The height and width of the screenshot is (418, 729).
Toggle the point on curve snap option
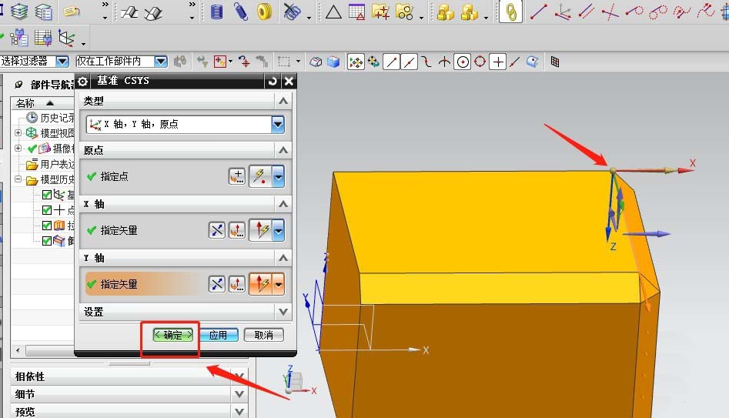tap(515, 62)
